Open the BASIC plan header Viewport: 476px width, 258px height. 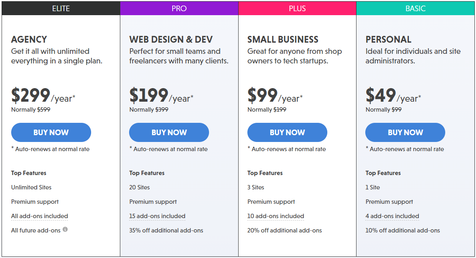(x=415, y=8)
